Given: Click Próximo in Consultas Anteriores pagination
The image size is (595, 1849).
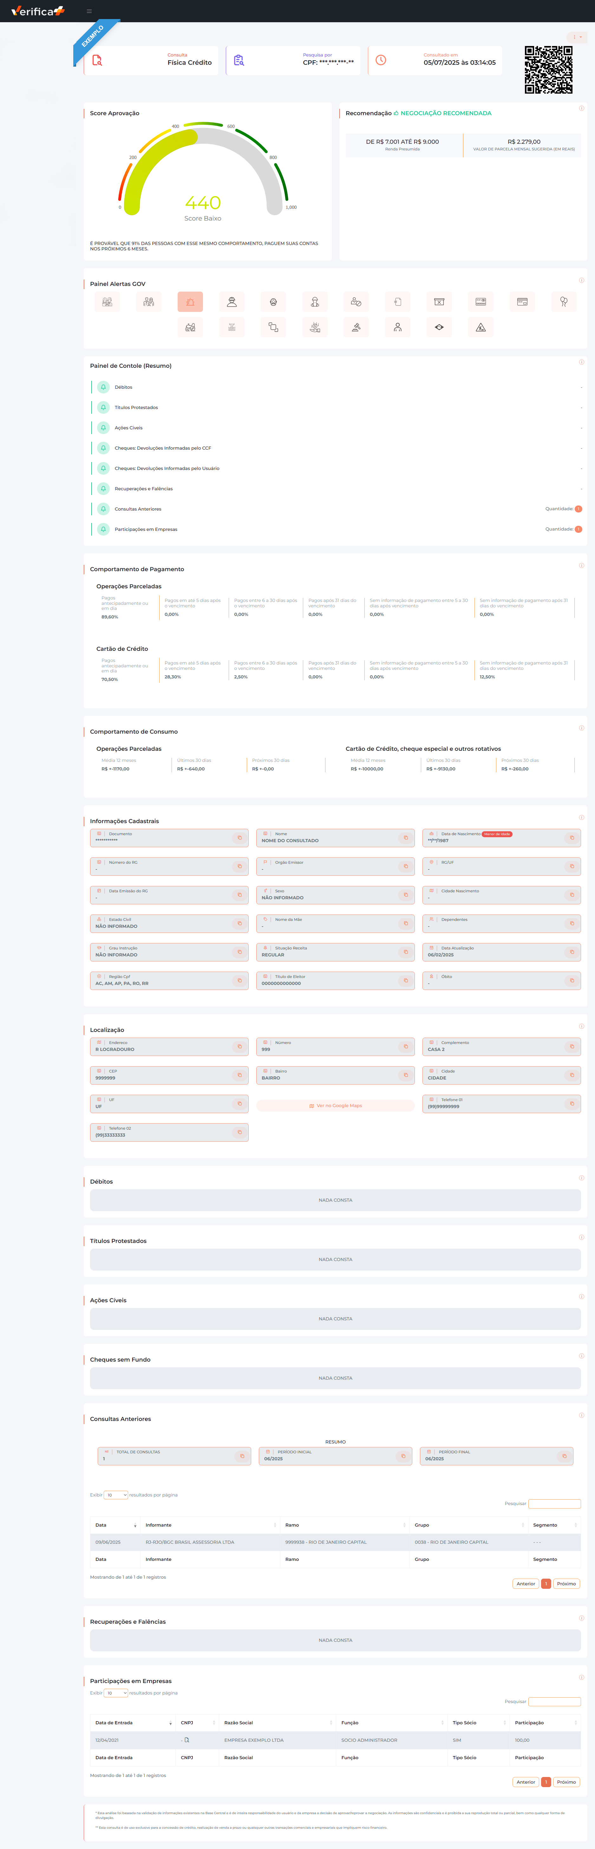Looking at the screenshot, I should tap(566, 1583).
